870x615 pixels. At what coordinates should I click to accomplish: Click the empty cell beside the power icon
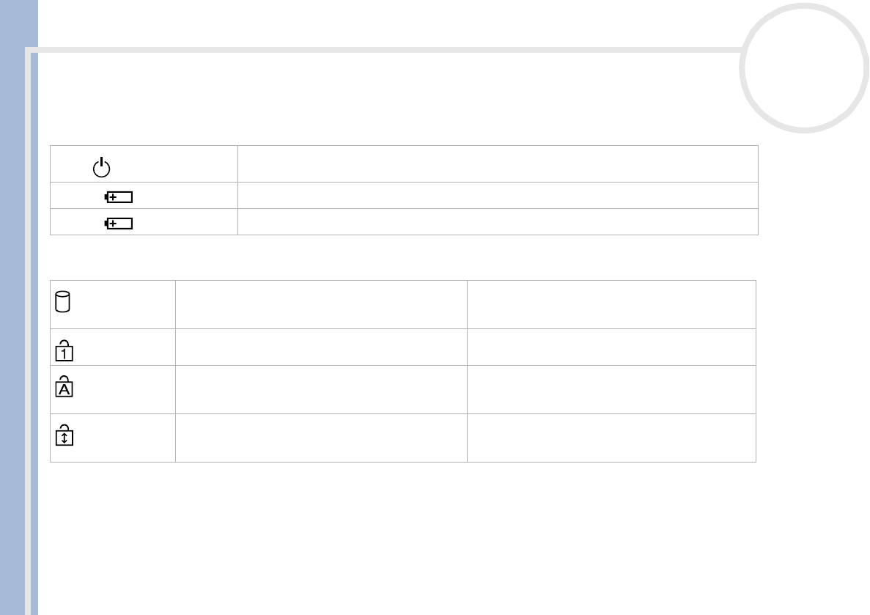[x=497, y=164]
